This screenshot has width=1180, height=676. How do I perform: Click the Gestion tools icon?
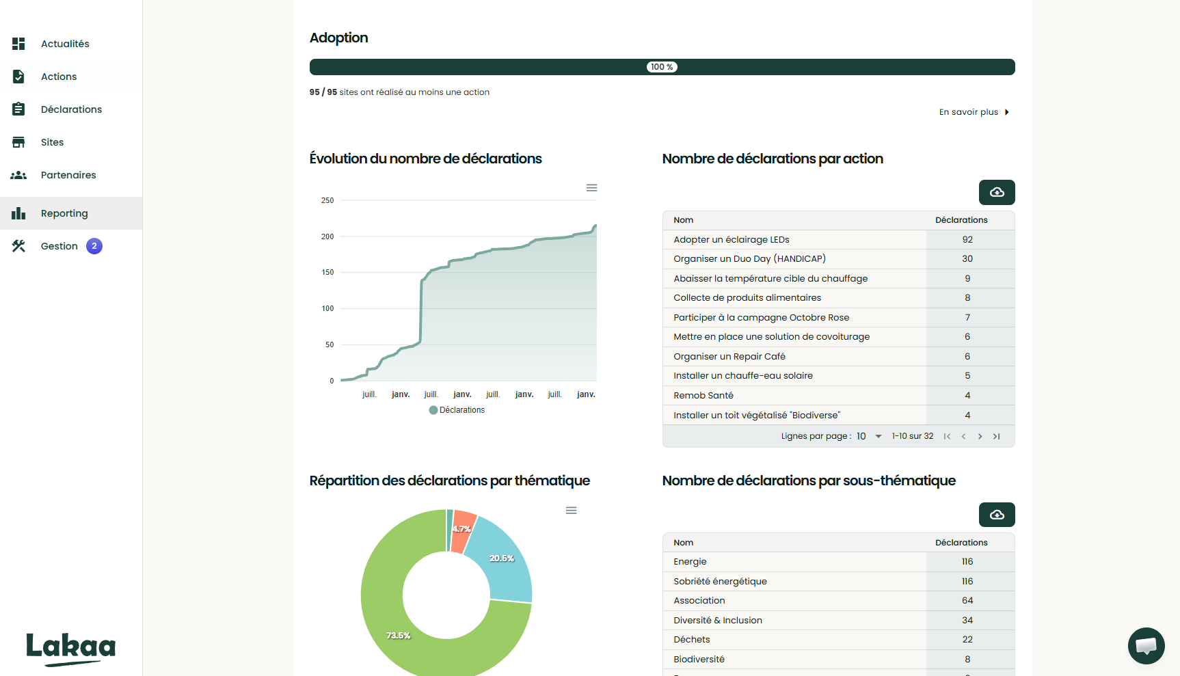pyautogui.click(x=18, y=246)
